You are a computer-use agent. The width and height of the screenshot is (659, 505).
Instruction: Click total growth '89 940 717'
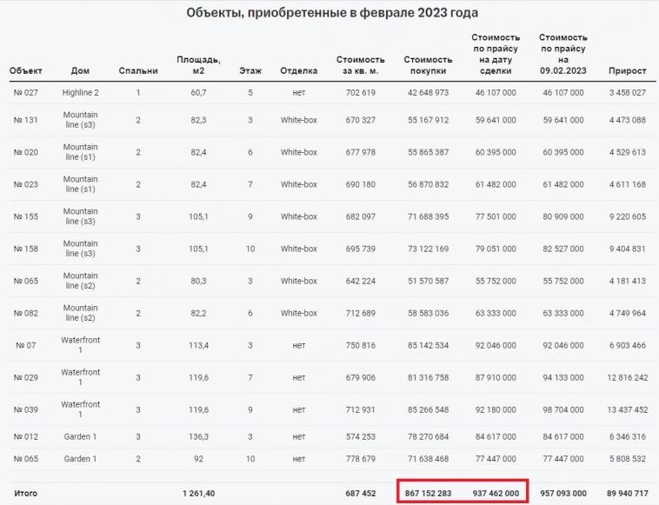coord(628,493)
